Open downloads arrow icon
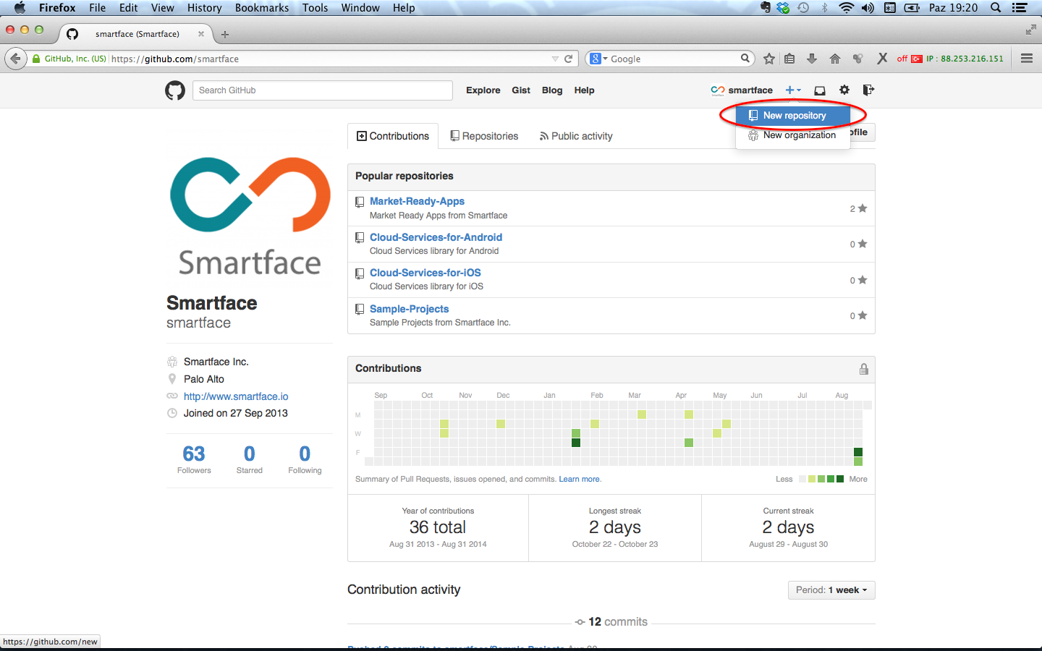The height and width of the screenshot is (651, 1042). click(812, 59)
